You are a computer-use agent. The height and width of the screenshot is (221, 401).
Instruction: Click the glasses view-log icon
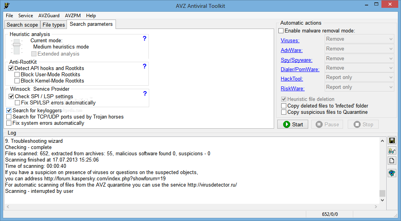[392, 151]
